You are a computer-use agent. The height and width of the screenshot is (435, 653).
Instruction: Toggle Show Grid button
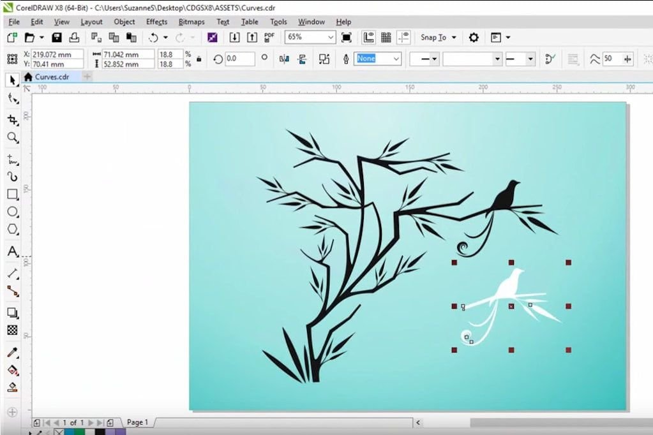[x=386, y=38]
